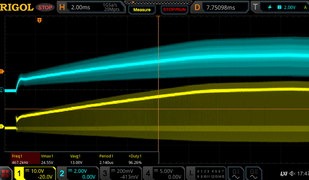Click the GI signal generator icon
Screen dimensions: 309x180
236,174
